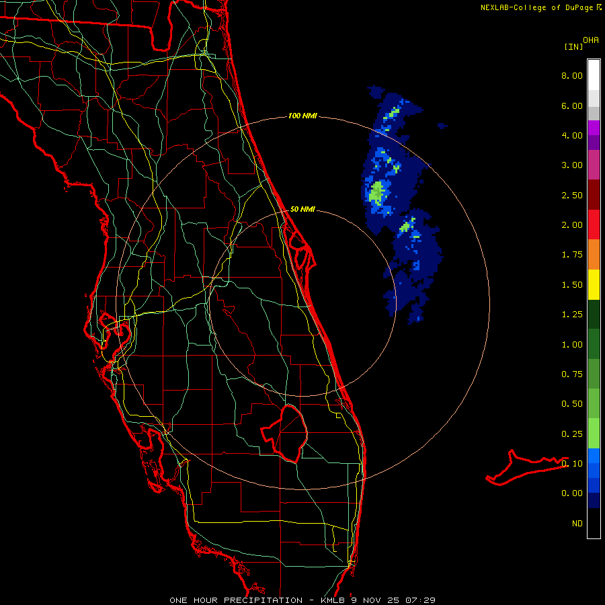The width and height of the screenshot is (605, 605).
Task: Pick the dark red swatch beside 2.50
Action: click(x=594, y=195)
